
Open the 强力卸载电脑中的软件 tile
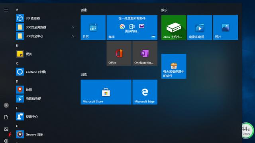[x=174, y=66]
